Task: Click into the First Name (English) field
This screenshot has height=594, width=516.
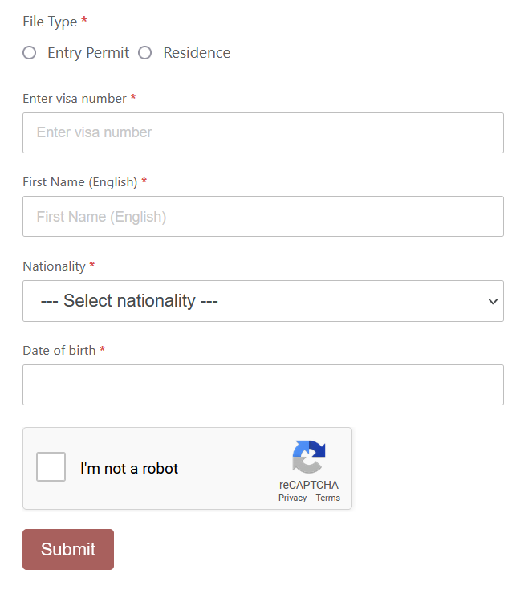Action: point(263,217)
